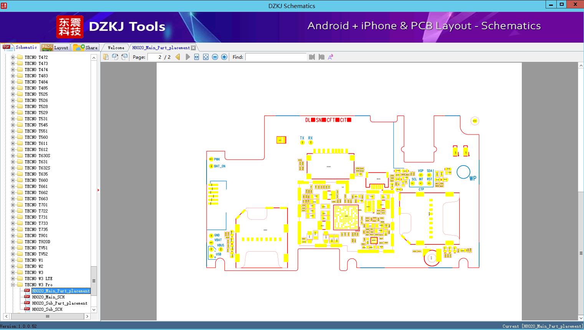Expand the TECNO T920D folder
Viewport: 584px width, 330px height.
pos(13,242)
